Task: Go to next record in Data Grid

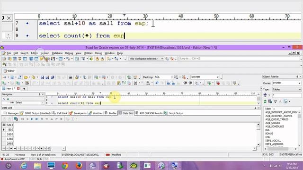Action: [32, 119]
